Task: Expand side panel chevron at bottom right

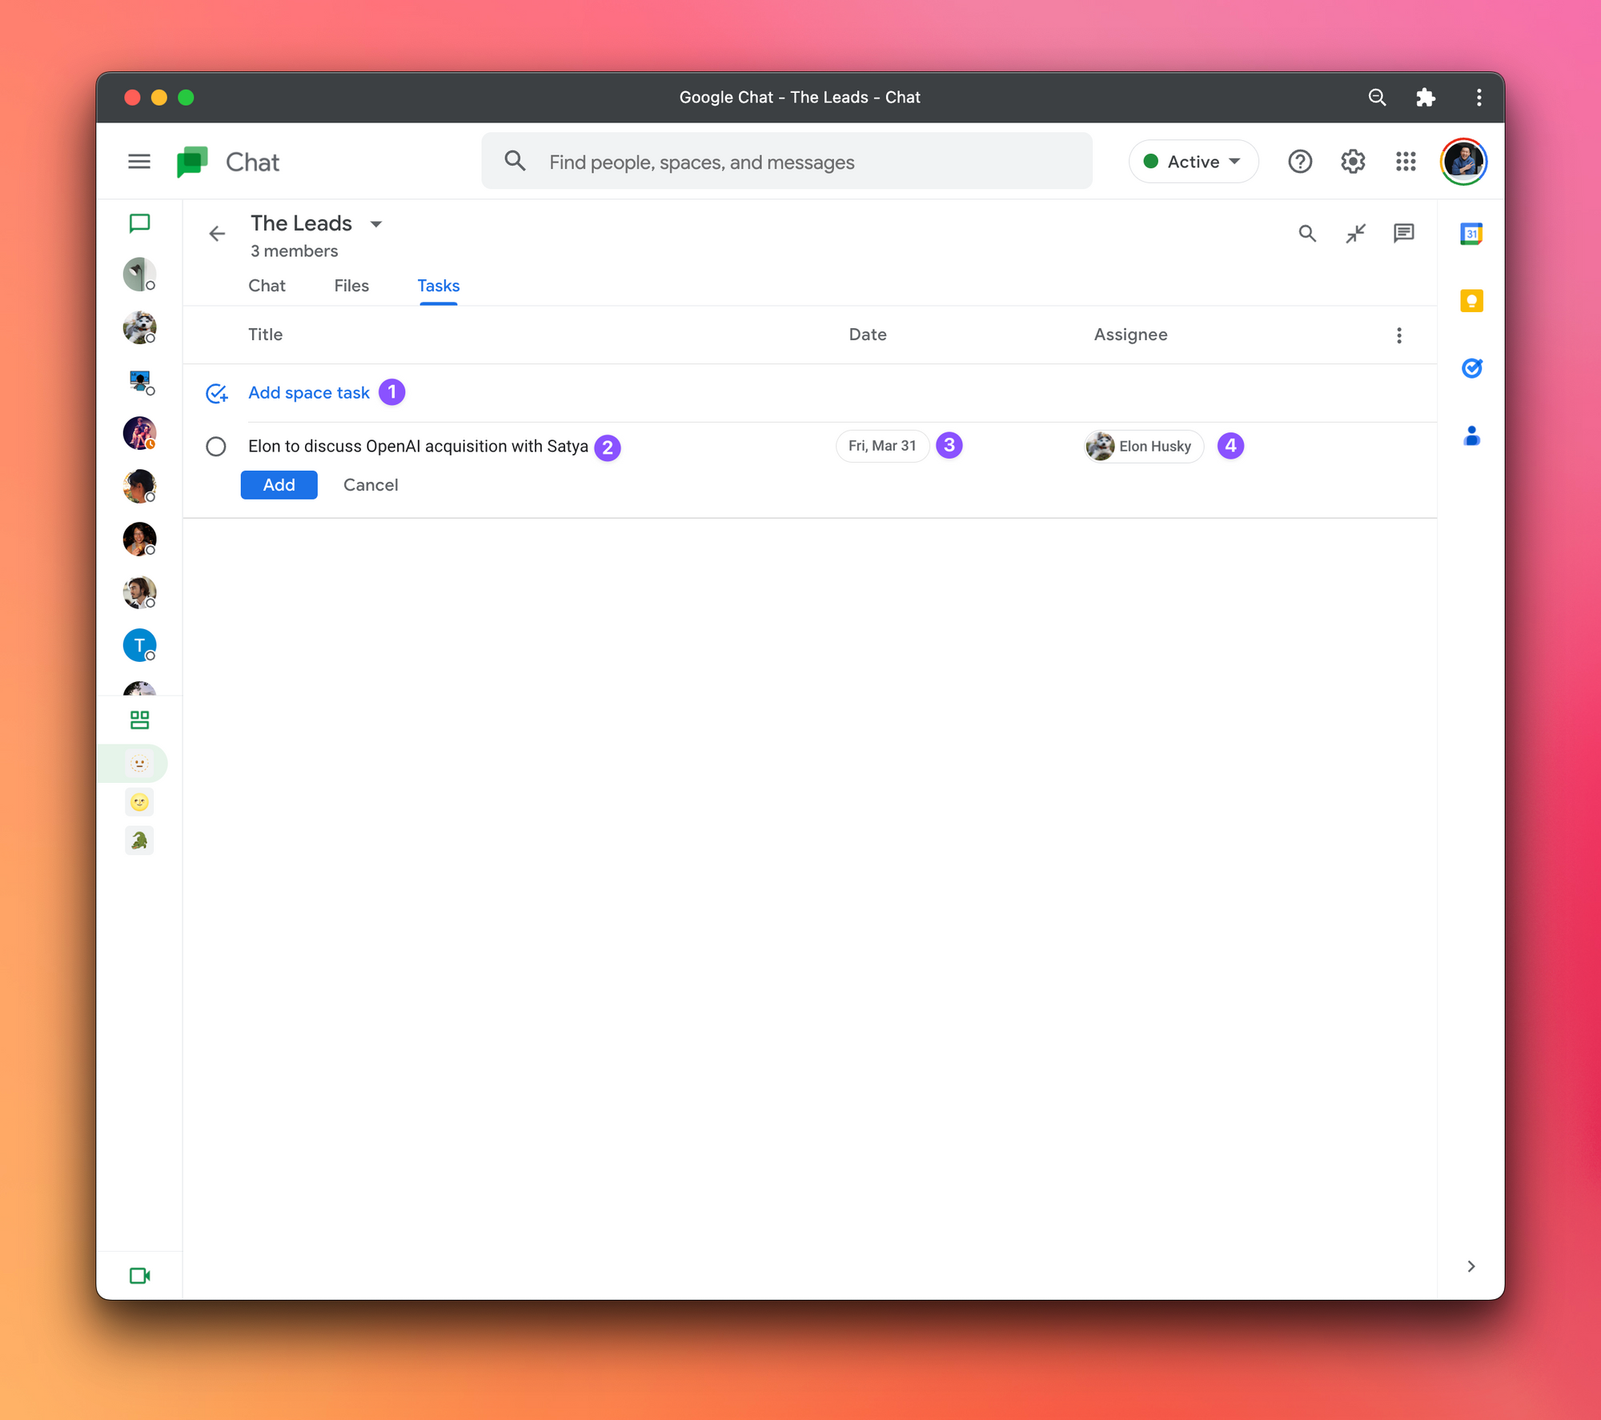Action: tap(1471, 1266)
